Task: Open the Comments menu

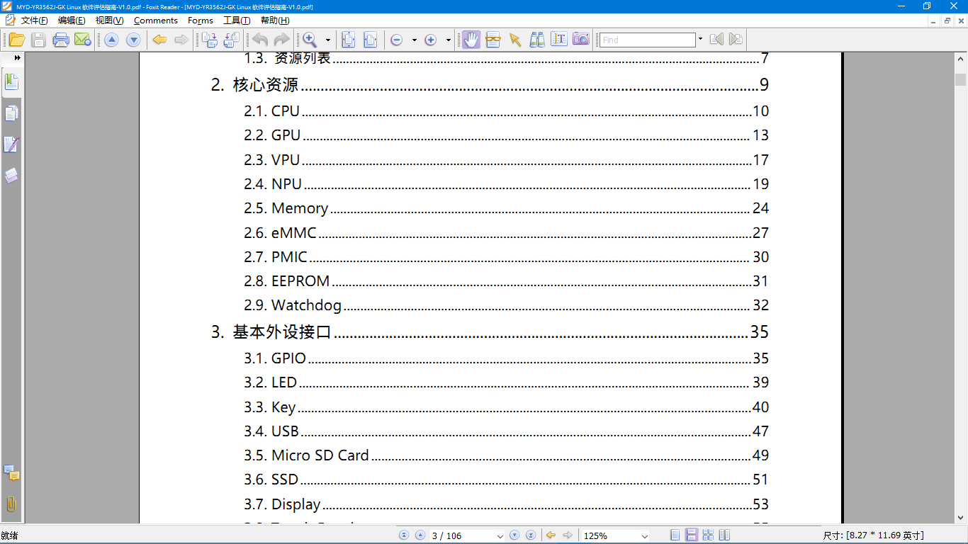Action: (x=156, y=21)
